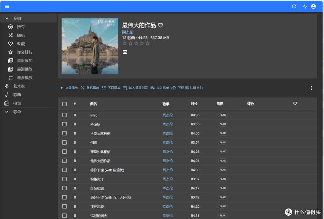Check the 粉色海洋 track checkbox
Image resolution: width=324 pixels, height=219 pixels.
point(64,179)
